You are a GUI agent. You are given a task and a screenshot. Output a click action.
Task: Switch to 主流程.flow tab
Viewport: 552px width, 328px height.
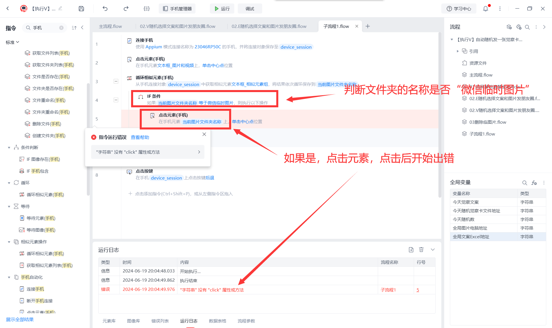(110, 26)
